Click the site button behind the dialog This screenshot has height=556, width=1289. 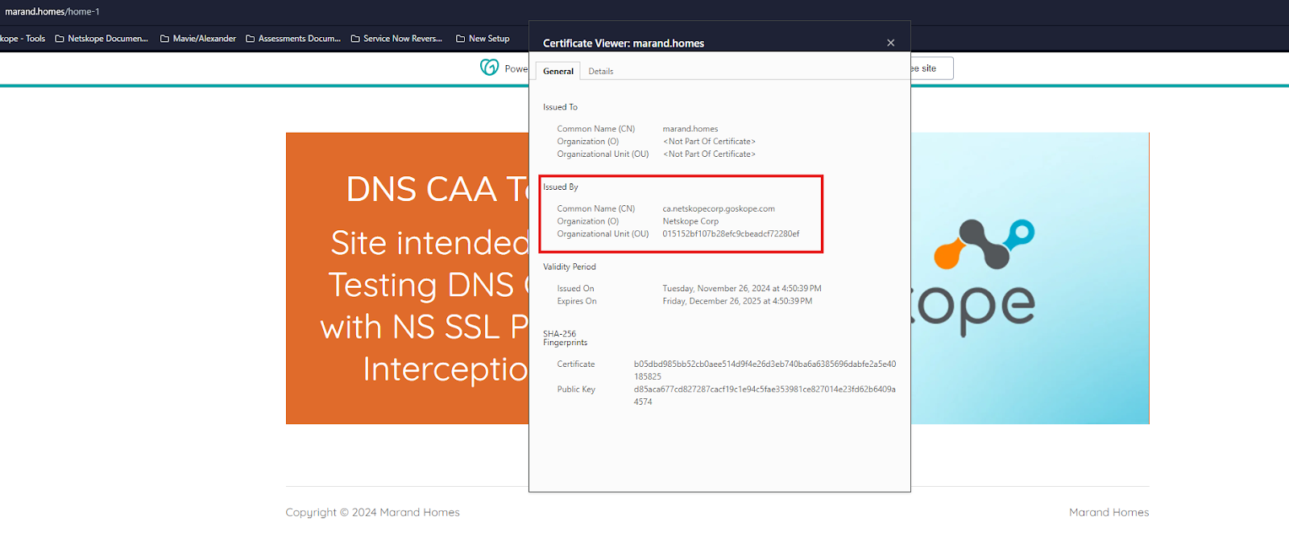click(932, 68)
